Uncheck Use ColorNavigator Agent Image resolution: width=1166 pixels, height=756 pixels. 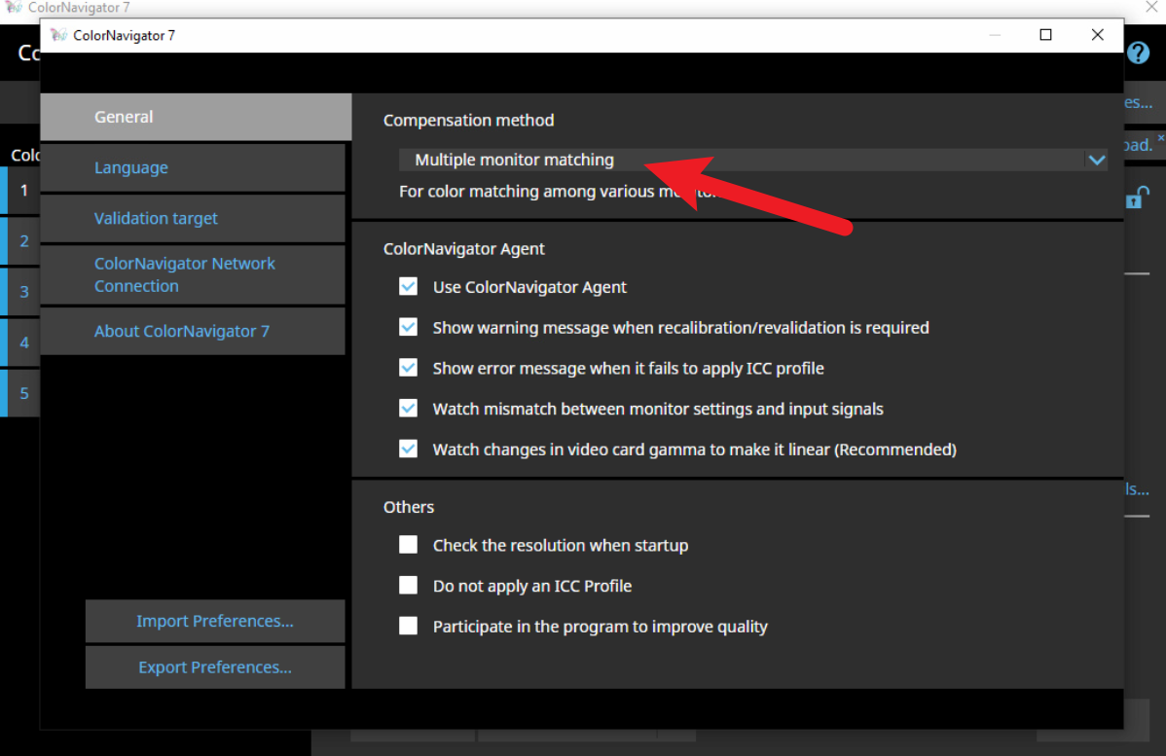point(409,287)
